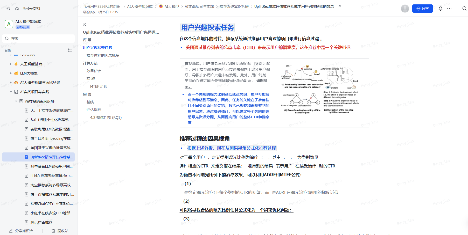The width and height of the screenshot is (468, 235).
Task: Jump to outline heading 获取
Action: (x=91, y=79)
